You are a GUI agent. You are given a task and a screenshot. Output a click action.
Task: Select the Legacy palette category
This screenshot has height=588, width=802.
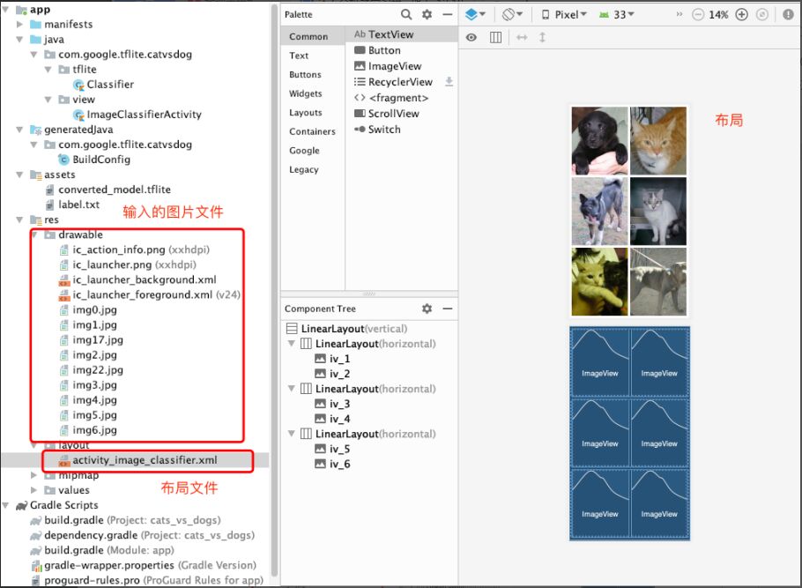click(303, 169)
